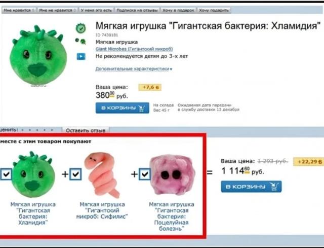Open Giant Microbes brand link
The width and height of the screenshot is (324, 248).
coord(134,49)
